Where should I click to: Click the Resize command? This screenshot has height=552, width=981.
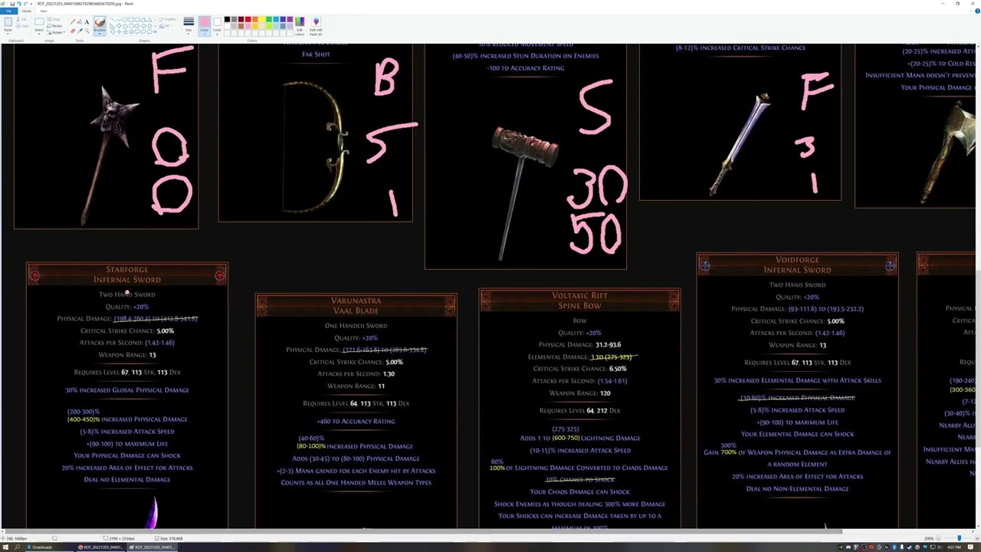pyautogui.click(x=54, y=26)
